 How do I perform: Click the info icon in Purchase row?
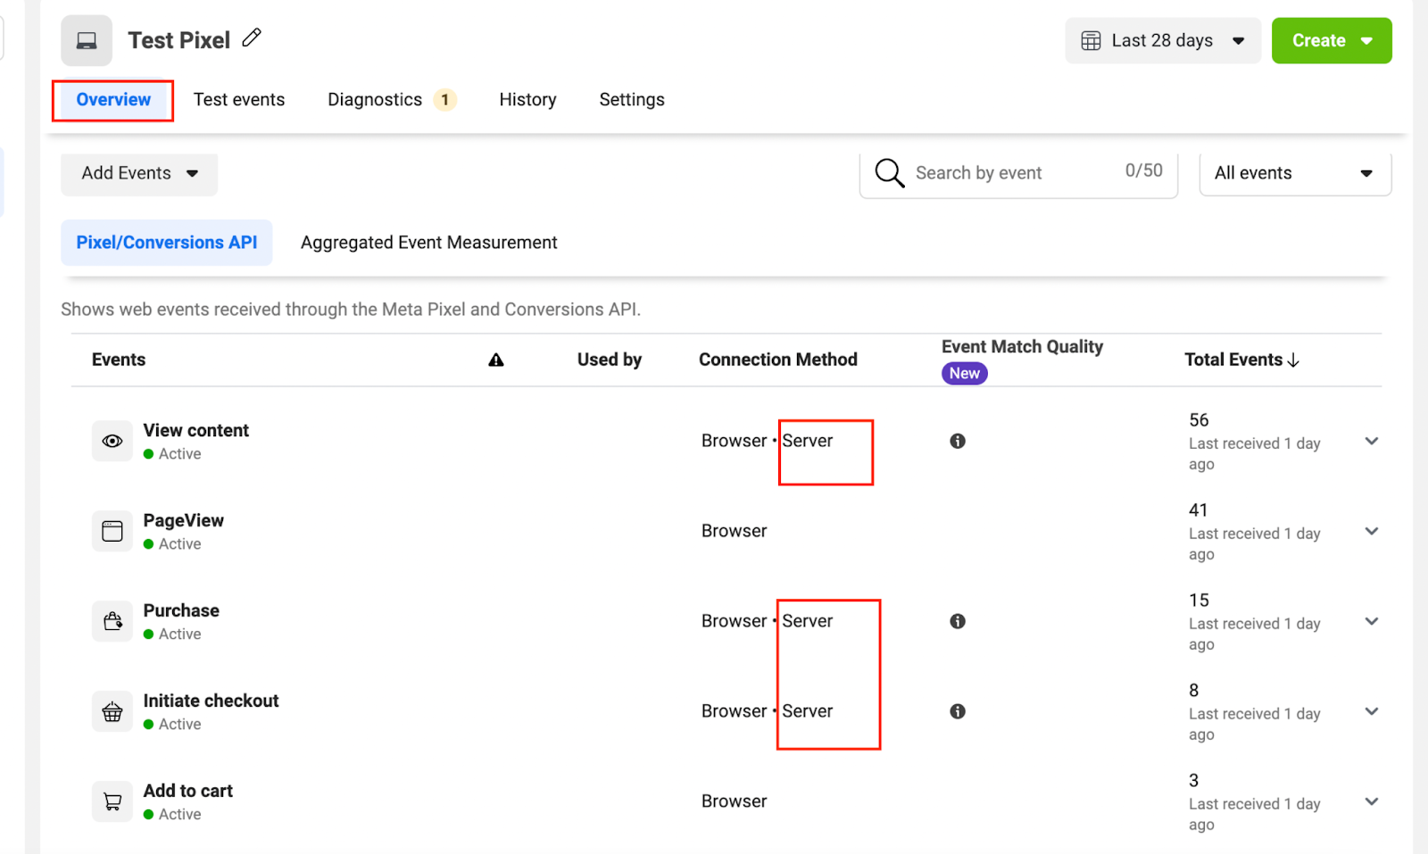click(958, 621)
